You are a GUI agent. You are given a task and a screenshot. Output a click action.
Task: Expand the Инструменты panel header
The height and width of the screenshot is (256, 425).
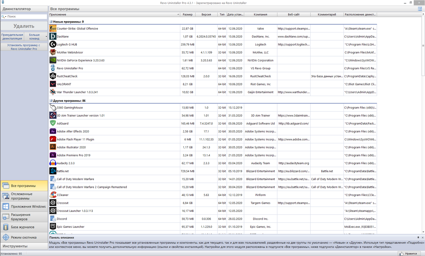[x=24, y=246]
